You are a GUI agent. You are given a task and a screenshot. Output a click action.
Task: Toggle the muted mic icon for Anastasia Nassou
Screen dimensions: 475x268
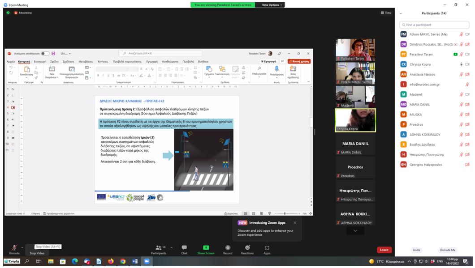tap(461, 74)
